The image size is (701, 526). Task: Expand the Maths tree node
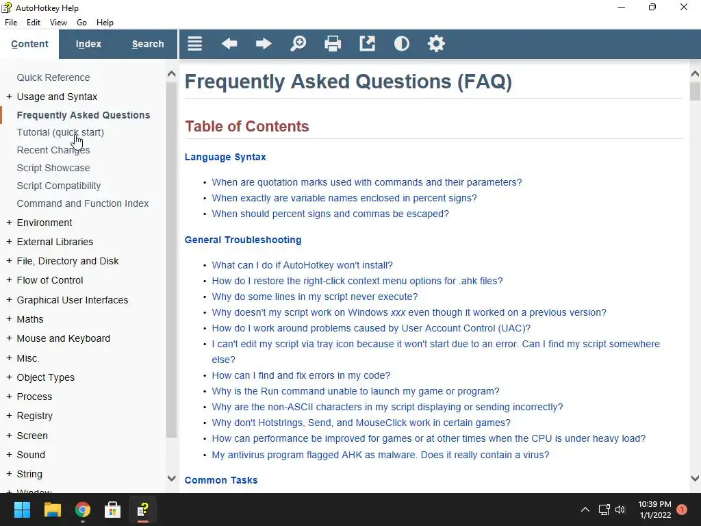pos(9,319)
